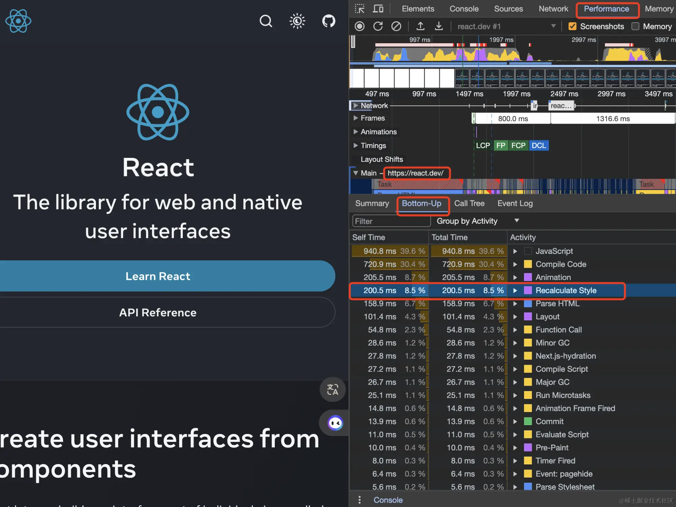Select the Minor GC row
Viewport: 676px width, 507px height.
pos(512,343)
